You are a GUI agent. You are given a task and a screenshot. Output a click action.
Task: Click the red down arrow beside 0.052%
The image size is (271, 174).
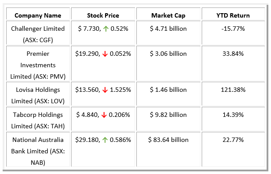click(105, 54)
